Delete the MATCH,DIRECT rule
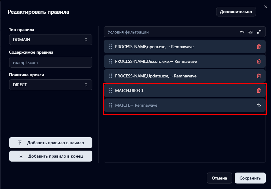 pos(259,91)
